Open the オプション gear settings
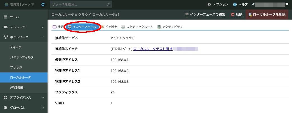This screenshot has height=113, width=292. 209,4
